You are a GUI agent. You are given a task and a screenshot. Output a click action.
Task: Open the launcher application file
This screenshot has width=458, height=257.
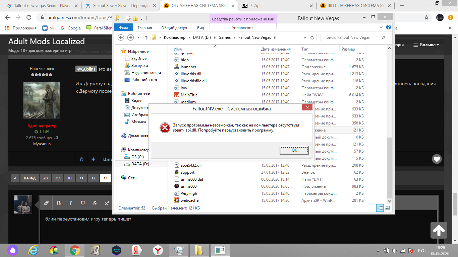[x=188, y=67]
